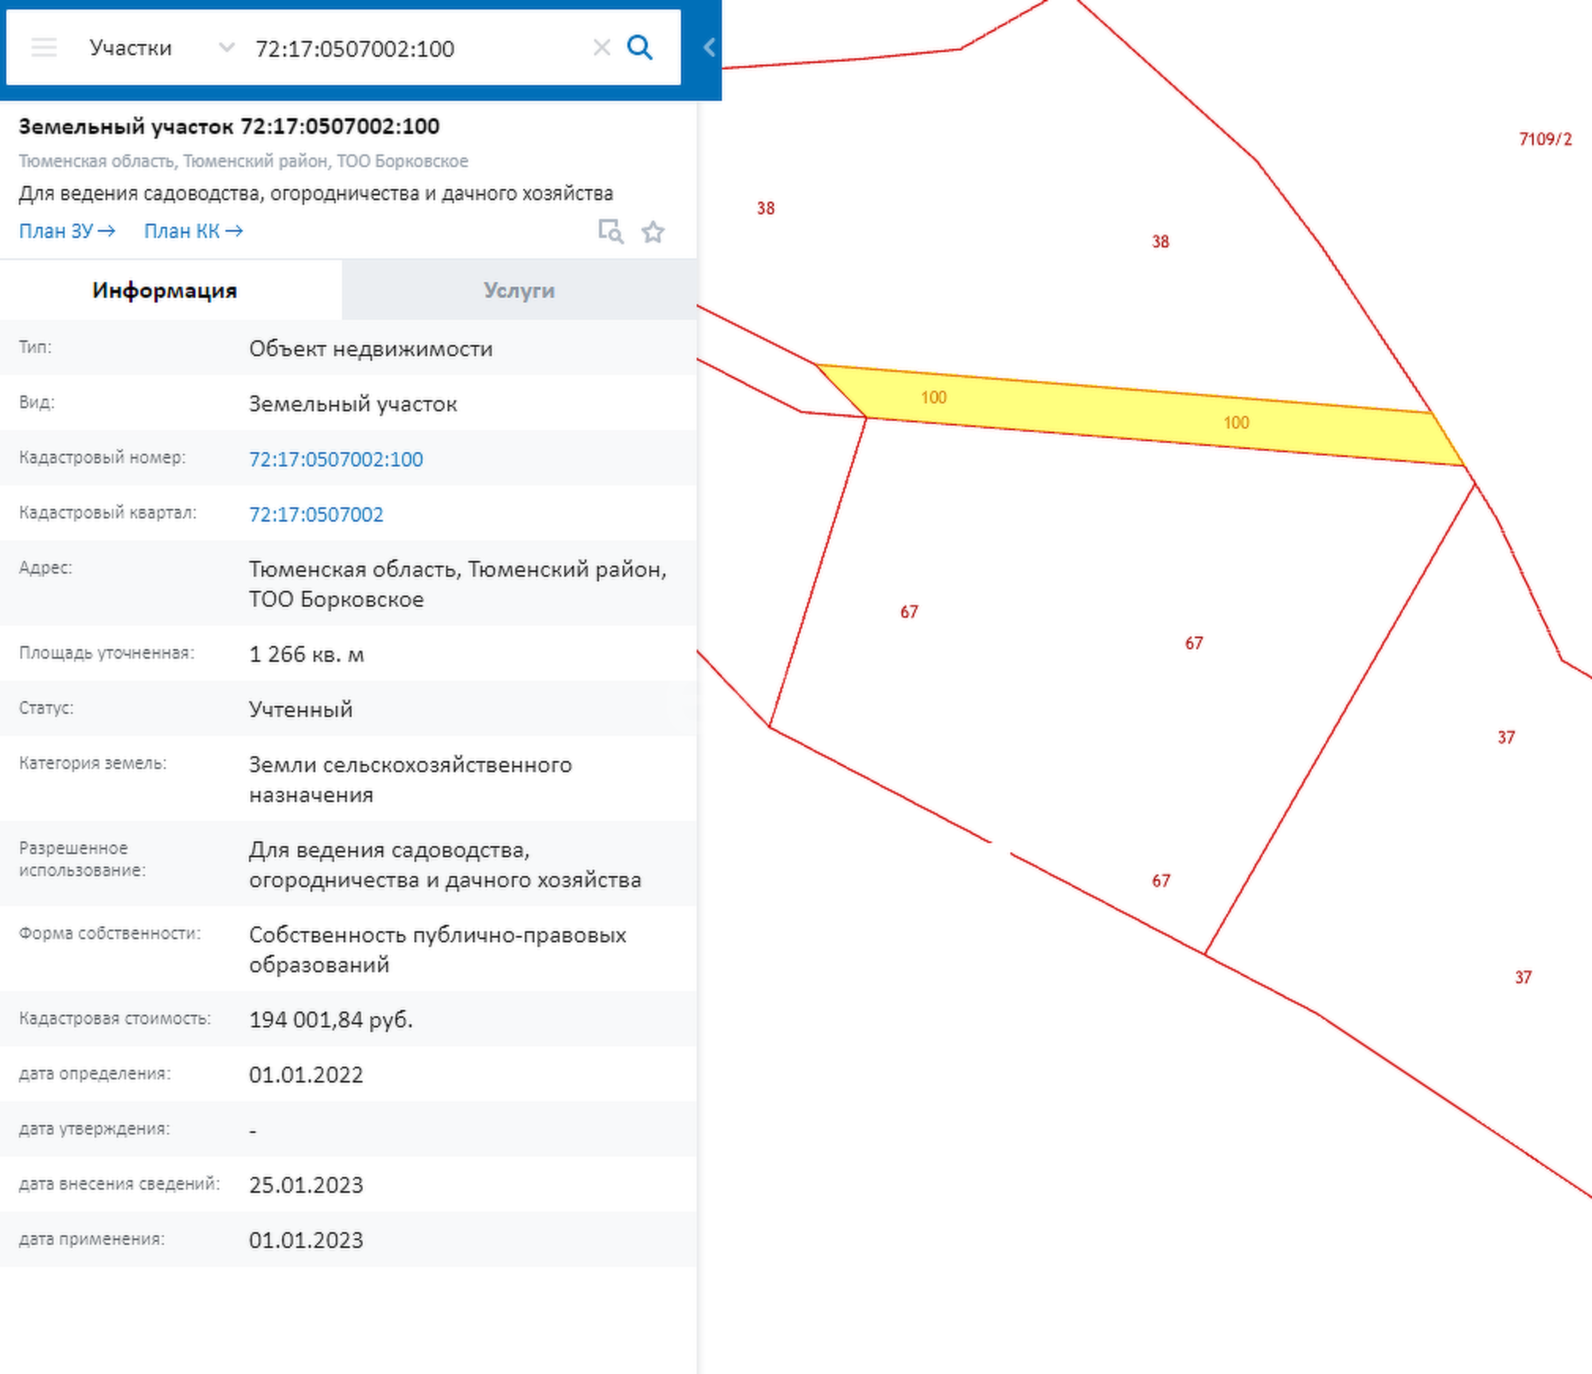
Task: Open cadastral number 72:17:0507002:100 link
Action: click(336, 459)
